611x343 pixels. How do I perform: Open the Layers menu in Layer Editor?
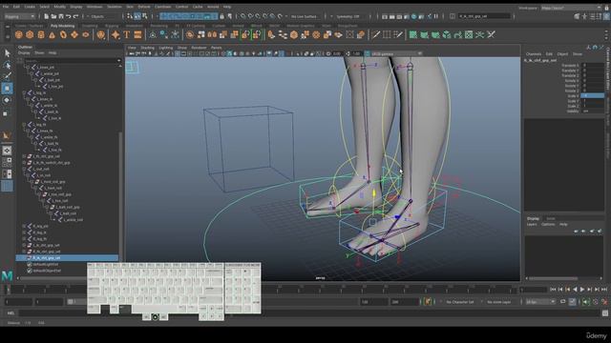click(x=532, y=225)
